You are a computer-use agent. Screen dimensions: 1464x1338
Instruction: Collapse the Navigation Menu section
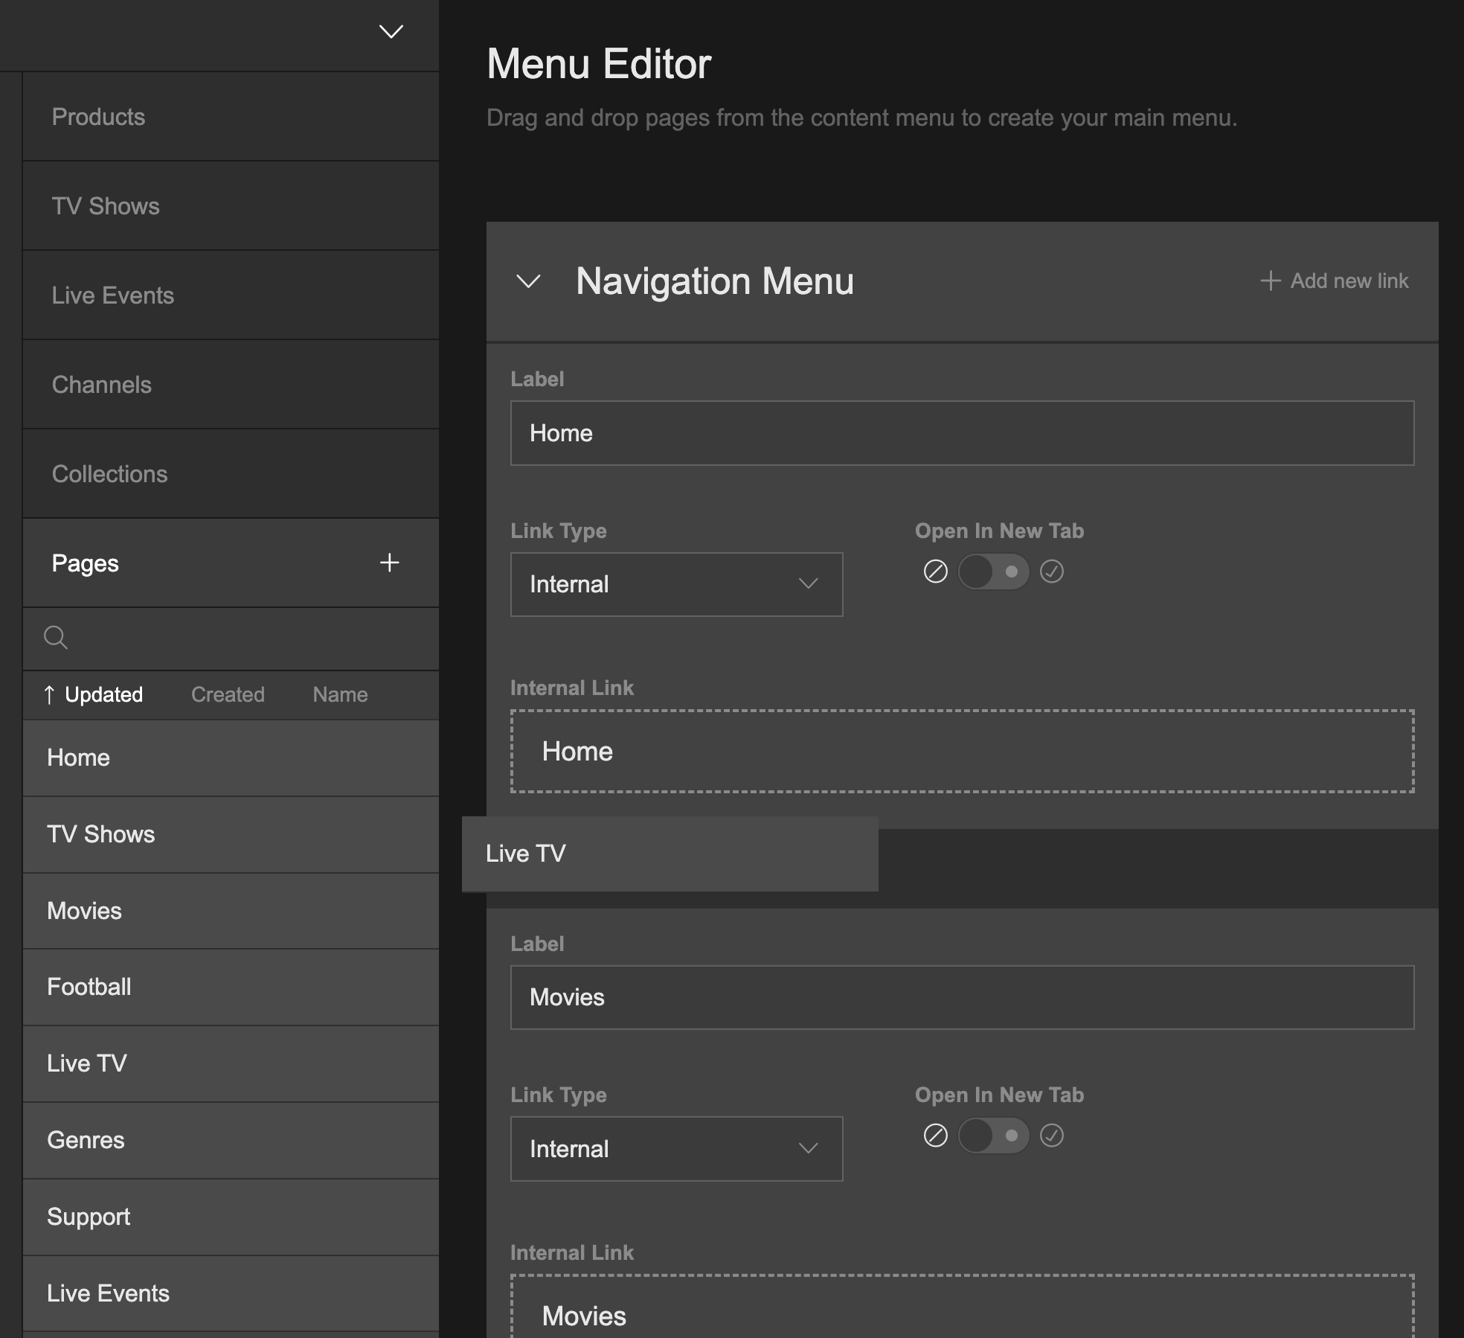point(528,281)
